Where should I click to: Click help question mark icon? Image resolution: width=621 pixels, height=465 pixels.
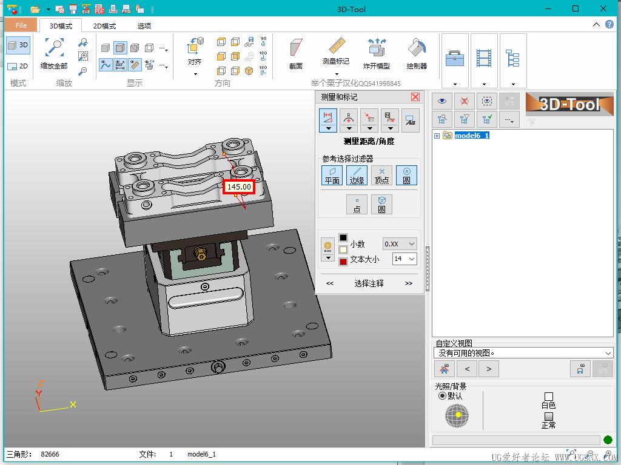[x=609, y=24]
